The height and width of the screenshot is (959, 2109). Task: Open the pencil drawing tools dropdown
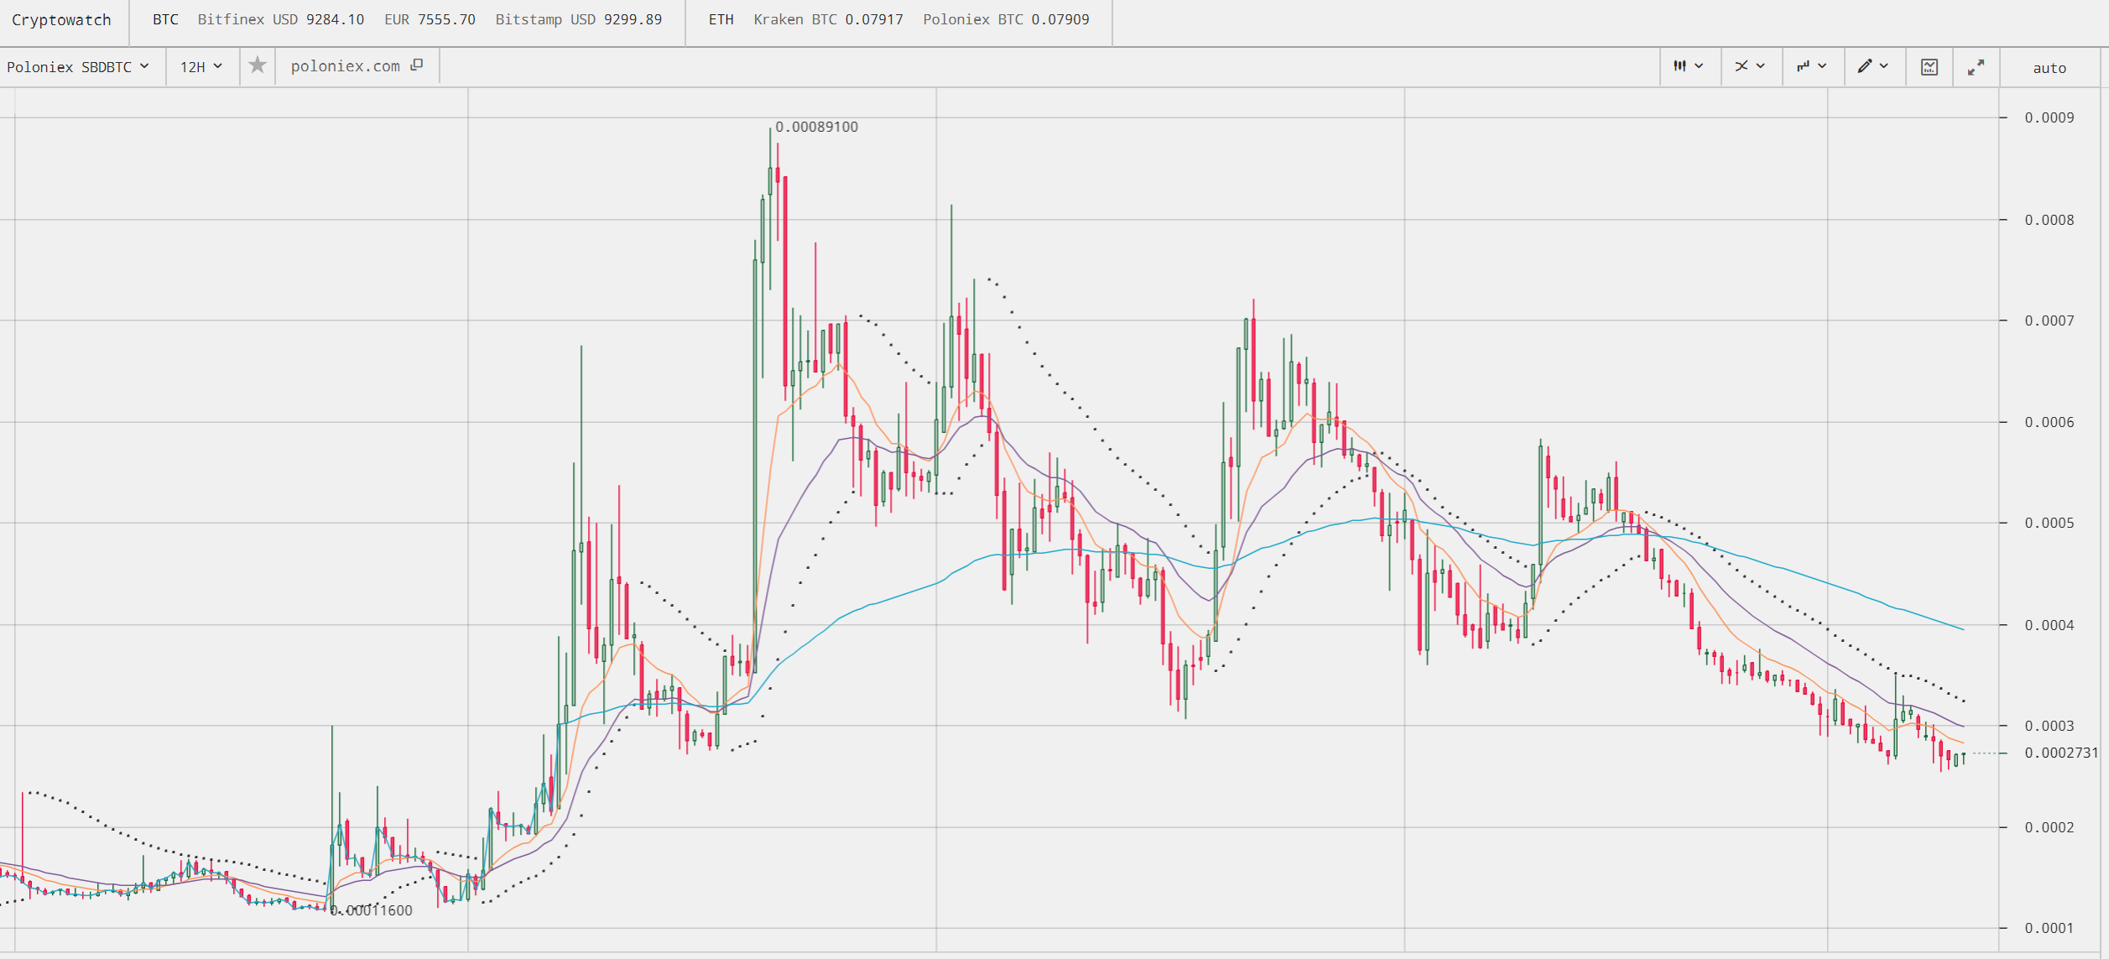[1873, 66]
